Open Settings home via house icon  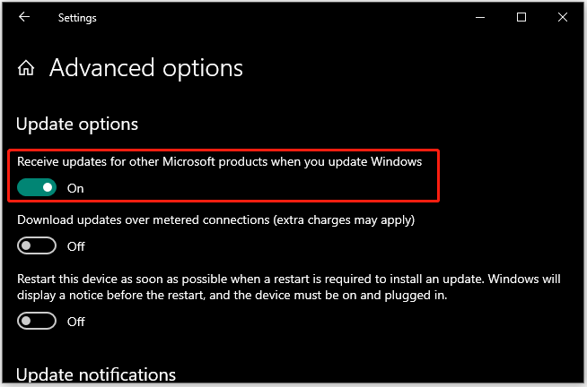coord(26,68)
